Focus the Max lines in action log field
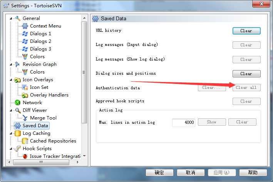 pyautogui.click(x=184, y=123)
